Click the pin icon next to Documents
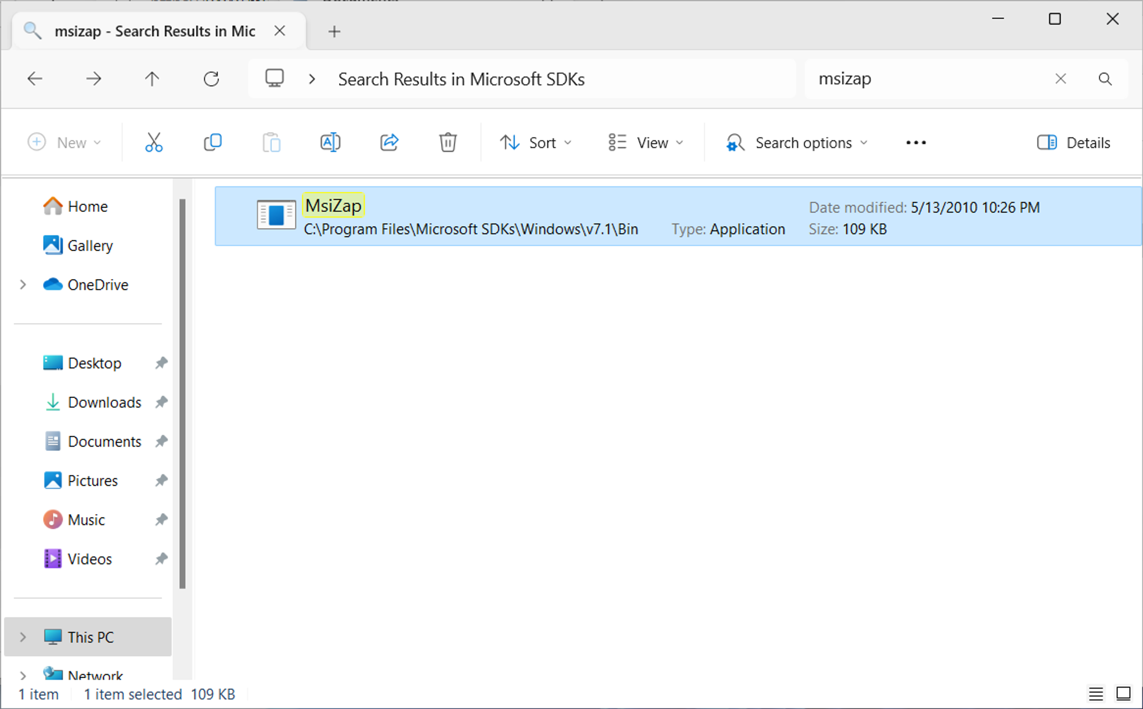1143x709 pixels. coord(161,441)
